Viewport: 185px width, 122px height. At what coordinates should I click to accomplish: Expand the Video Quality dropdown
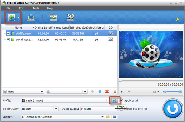56,109
